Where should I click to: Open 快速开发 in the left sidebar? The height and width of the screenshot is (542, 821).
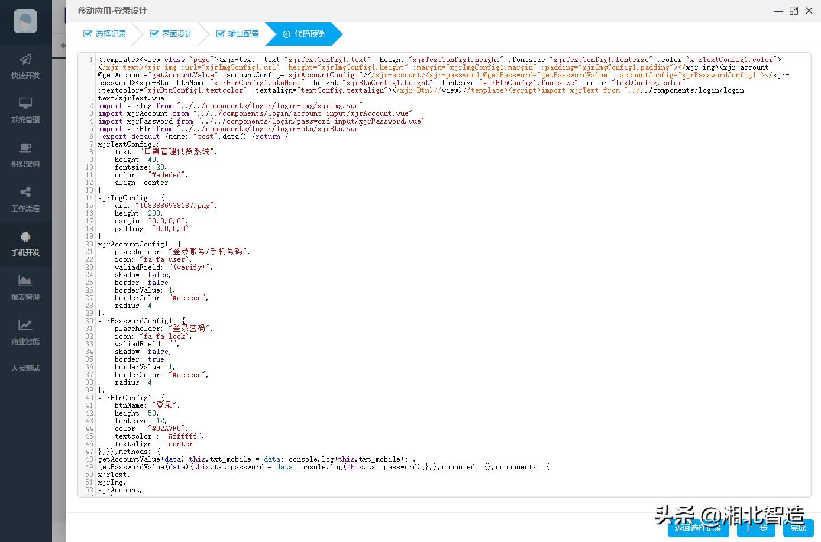click(x=25, y=66)
